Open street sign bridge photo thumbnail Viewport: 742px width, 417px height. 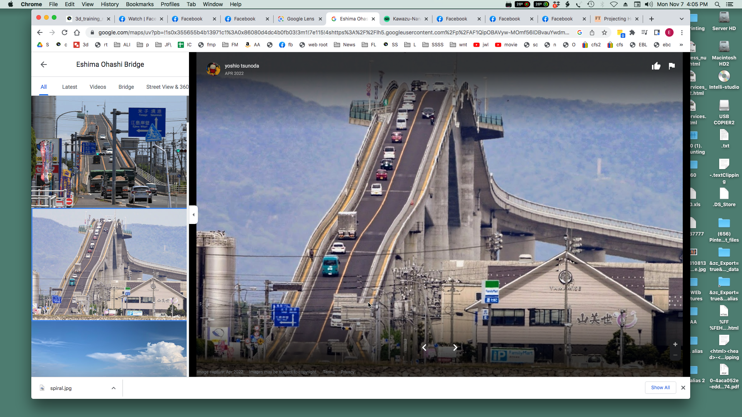point(109,152)
